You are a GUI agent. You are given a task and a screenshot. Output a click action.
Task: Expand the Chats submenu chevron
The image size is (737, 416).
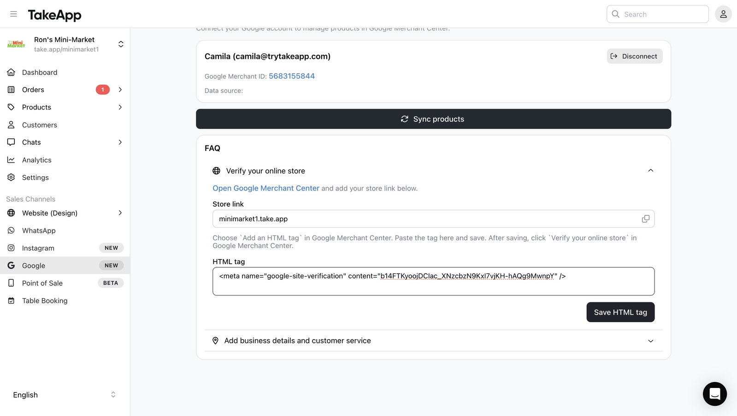pos(120,142)
